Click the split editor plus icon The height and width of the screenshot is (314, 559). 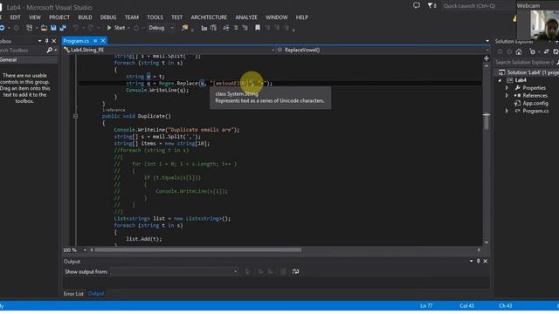click(487, 58)
